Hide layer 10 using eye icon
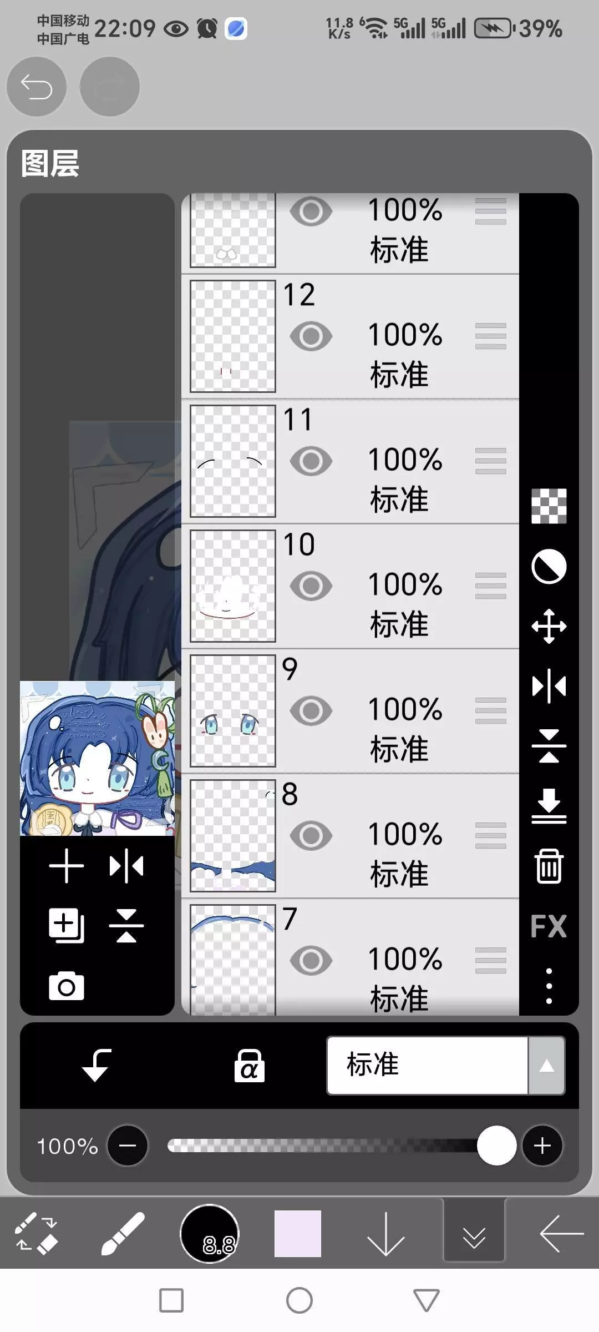Image resolution: width=599 pixels, height=1332 pixels. (311, 586)
